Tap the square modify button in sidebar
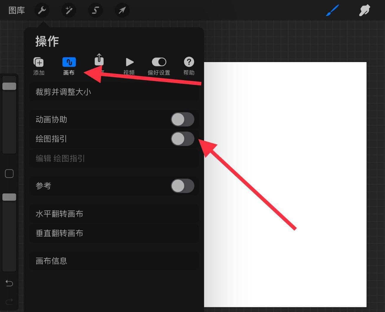Screen dimensions: 385x312 coord(9,174)
